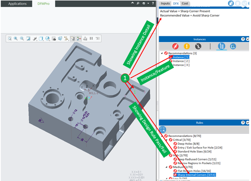Open the display style cube icon
The height and width of the screenshot is (181, 251).
(x=41, y=38)
